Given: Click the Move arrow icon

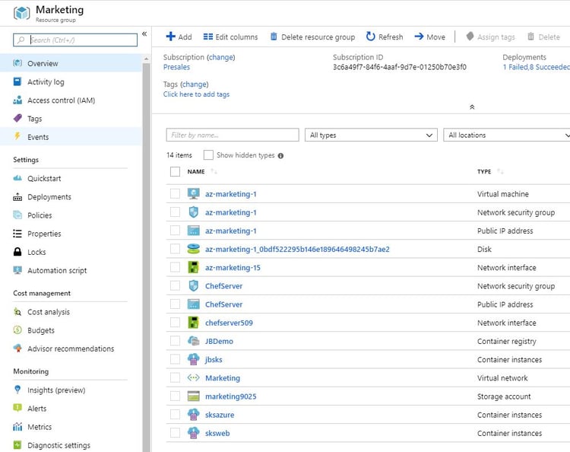Looking at the screenshot, I should [x=419, y=37].
